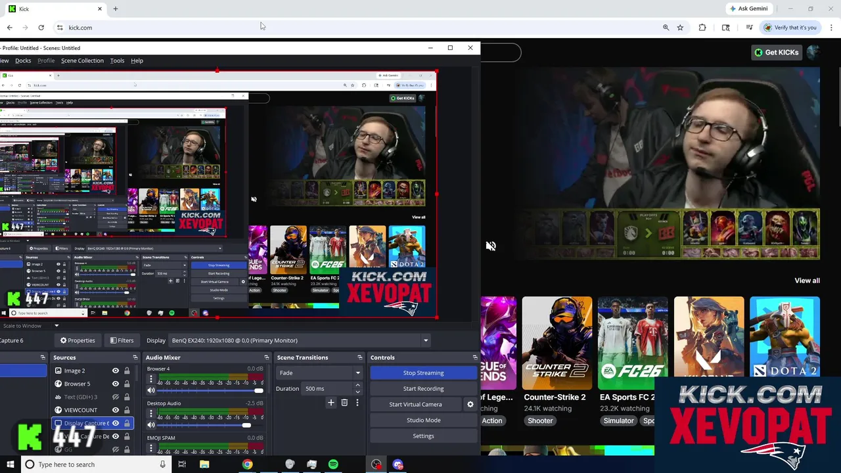Unlock the VIEWCOUNT source lock
The height and width of the screenshot is (473, 841).
pyautogui.click(x=127, y=410)
